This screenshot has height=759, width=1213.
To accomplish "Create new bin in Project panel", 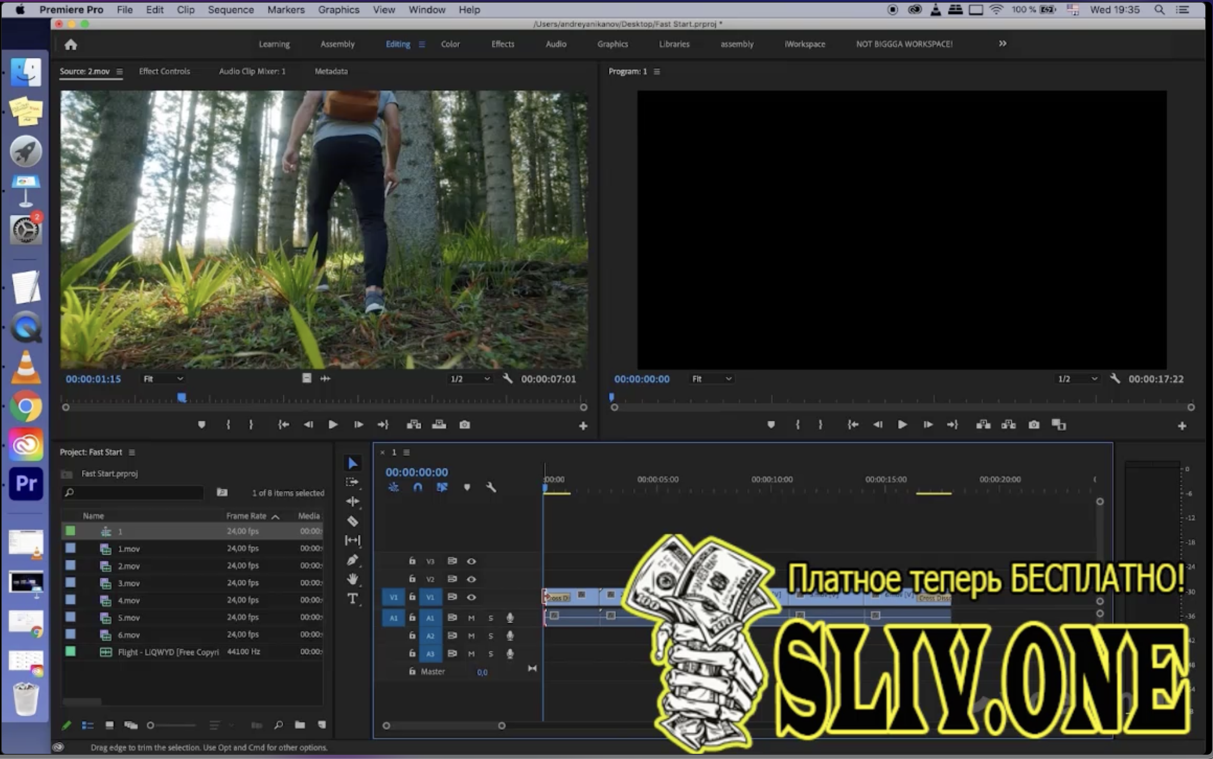I will [x=300, y=724].
